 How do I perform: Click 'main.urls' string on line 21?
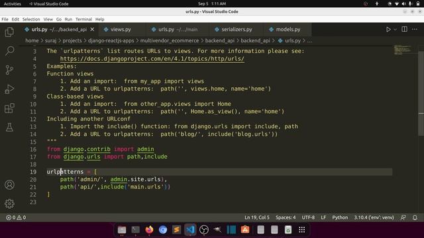point(146,186)
